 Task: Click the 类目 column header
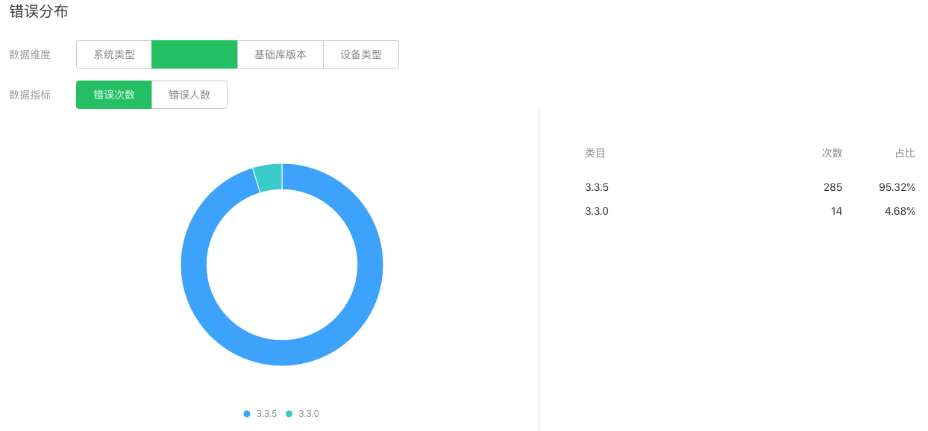(595, 153)
